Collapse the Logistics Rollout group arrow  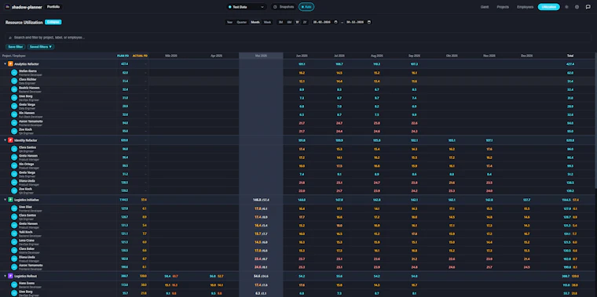(5, 276)
